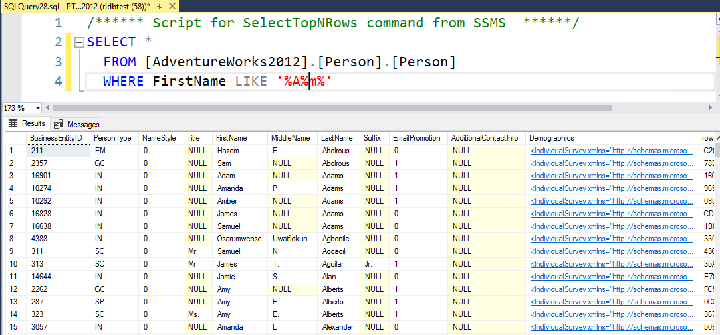The height and width of the screenshot is (335, 720).
Task: Click the LastName cell Alexander
Action: pos(339,327)
